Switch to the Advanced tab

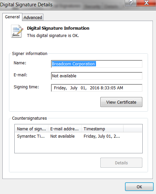click(33, 17)
